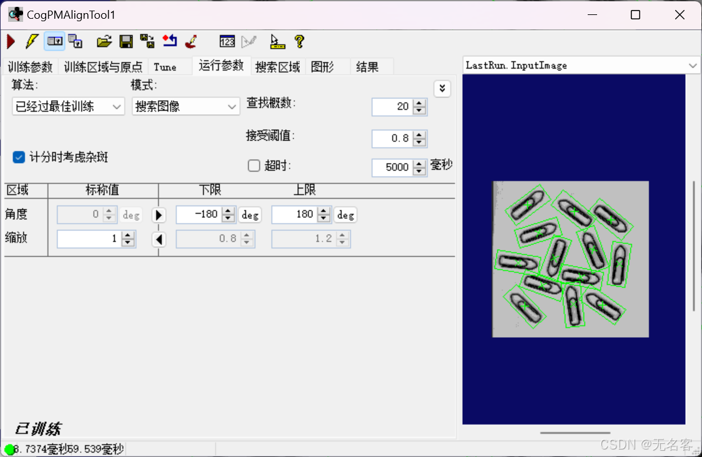Open the floating image display window icon

tap(75, 42)
